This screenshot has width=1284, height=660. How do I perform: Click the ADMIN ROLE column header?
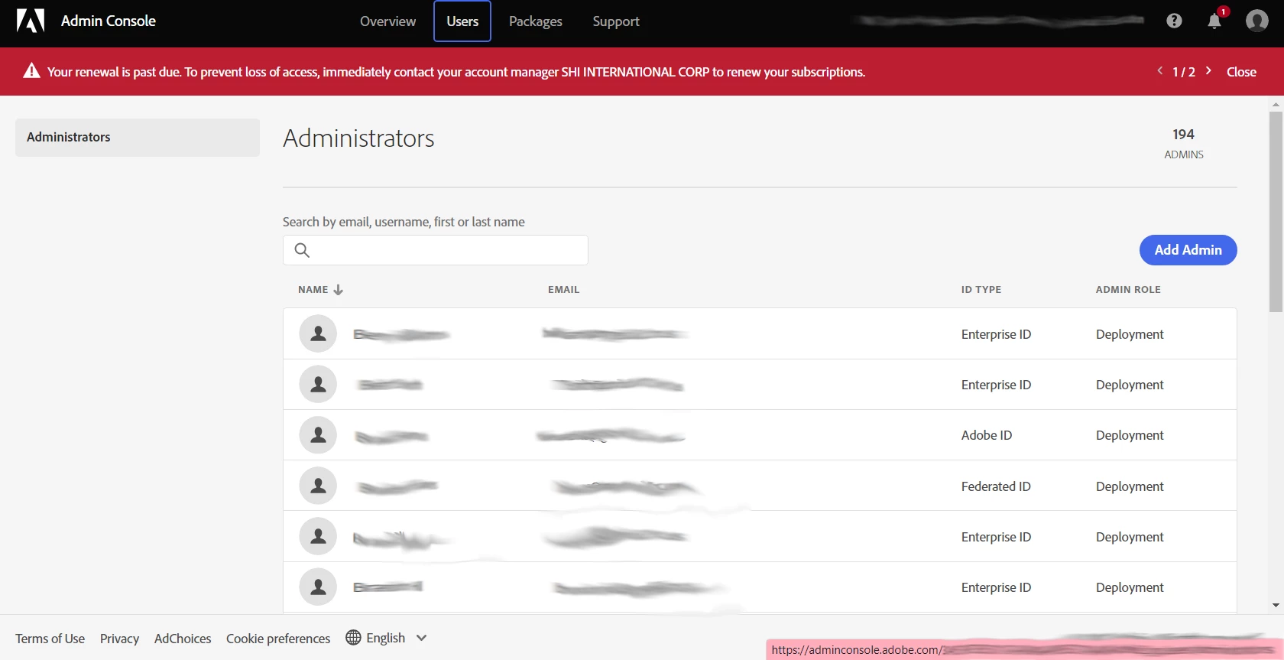point(1128,290)
